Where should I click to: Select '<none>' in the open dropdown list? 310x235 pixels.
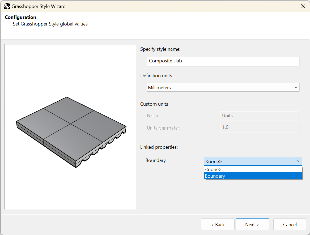click(x=253, y=169)
